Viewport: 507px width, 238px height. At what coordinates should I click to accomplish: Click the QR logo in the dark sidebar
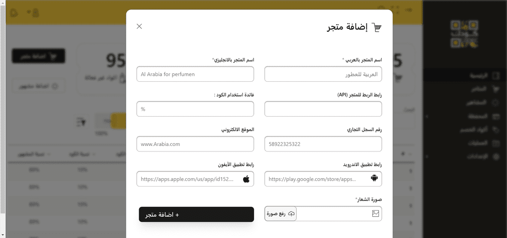click(x=465, y=33)
